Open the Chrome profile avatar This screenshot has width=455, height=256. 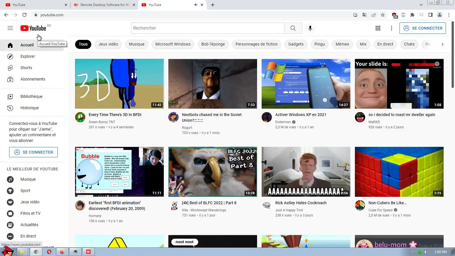click(440, 15)
